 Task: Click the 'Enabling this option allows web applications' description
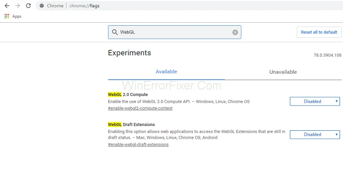(x=197, y=135)
